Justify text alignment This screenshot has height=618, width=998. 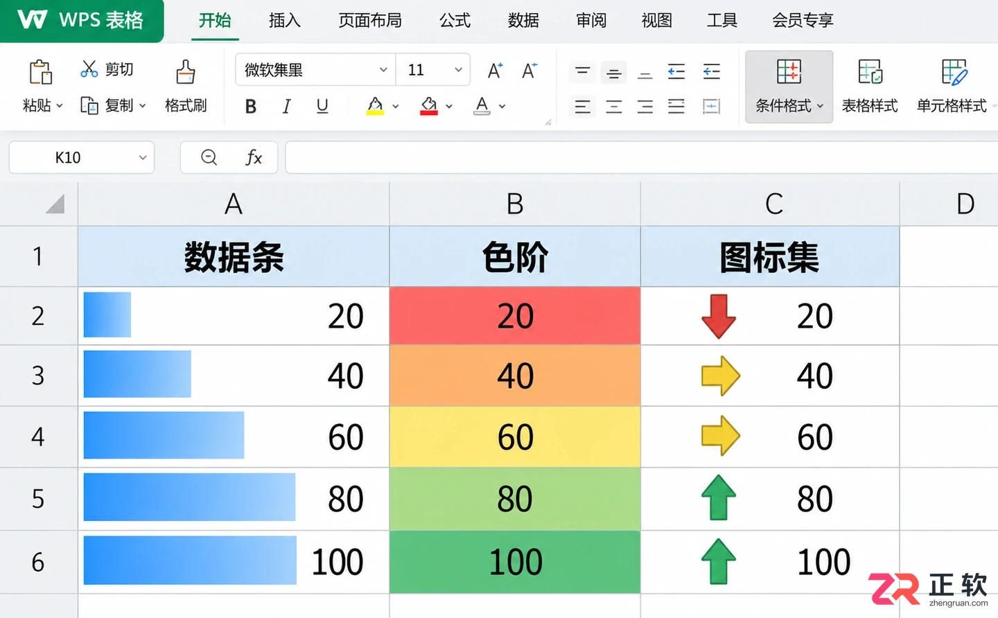676,107
